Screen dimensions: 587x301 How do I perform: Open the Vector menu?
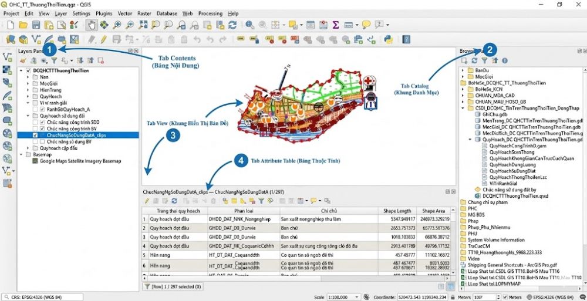pos(125,13)
